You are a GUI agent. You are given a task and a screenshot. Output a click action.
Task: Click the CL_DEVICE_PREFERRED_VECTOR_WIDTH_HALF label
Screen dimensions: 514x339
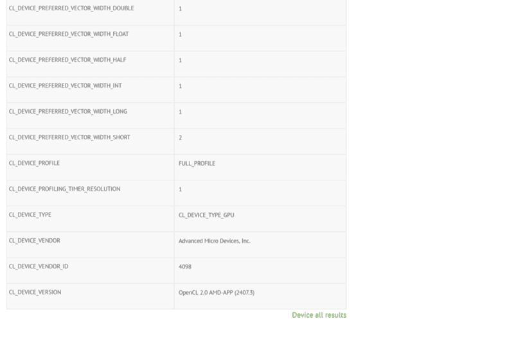coord(67,60)
